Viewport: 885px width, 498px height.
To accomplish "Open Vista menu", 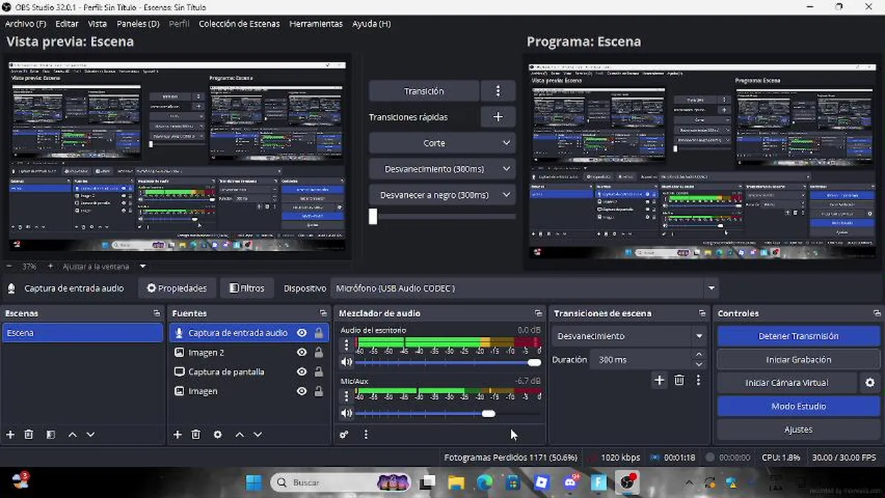I will click(97, 24).
